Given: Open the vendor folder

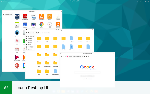Looking at the screenshot, I should click(x=39, y=63).
